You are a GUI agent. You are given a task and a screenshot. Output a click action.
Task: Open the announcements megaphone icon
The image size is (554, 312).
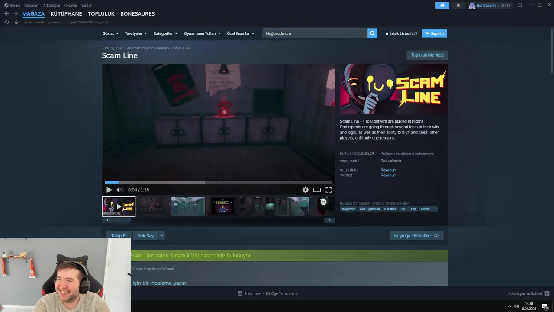pos(442,5)
